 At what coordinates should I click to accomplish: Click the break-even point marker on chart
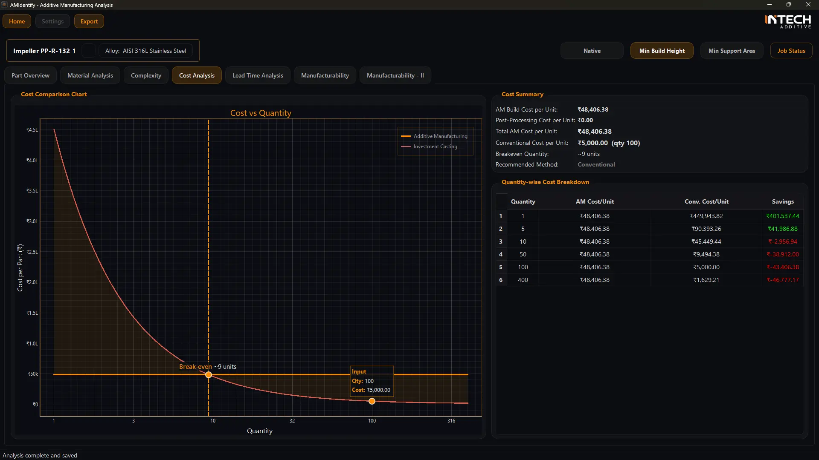tap(209, 375)
